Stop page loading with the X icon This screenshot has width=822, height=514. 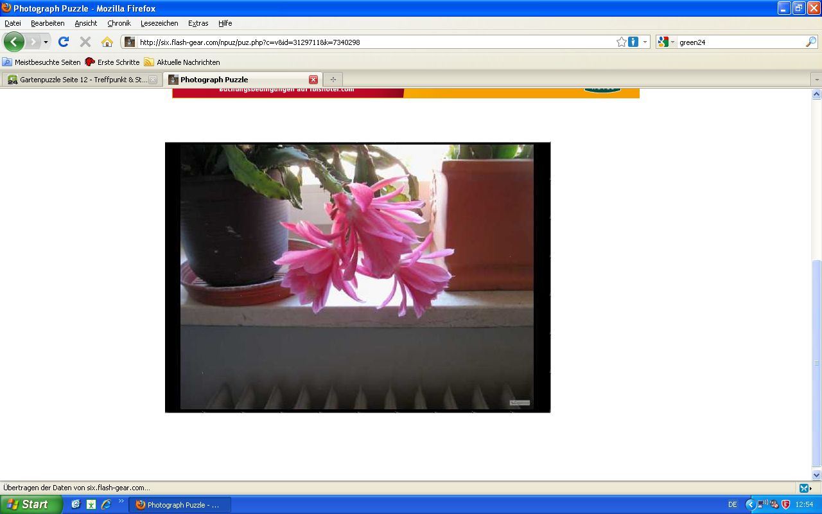tap(85, 42)
